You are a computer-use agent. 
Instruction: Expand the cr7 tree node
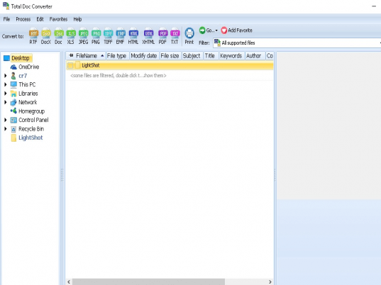pos(6,76)
